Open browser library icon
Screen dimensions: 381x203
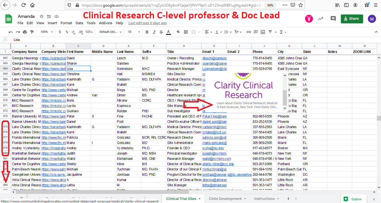click(x=338, y=5)
